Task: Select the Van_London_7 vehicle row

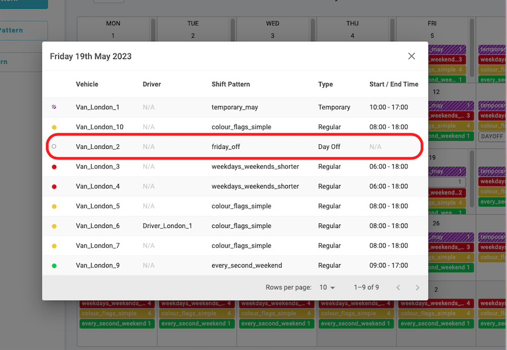Action: click(x=98, y=246)
